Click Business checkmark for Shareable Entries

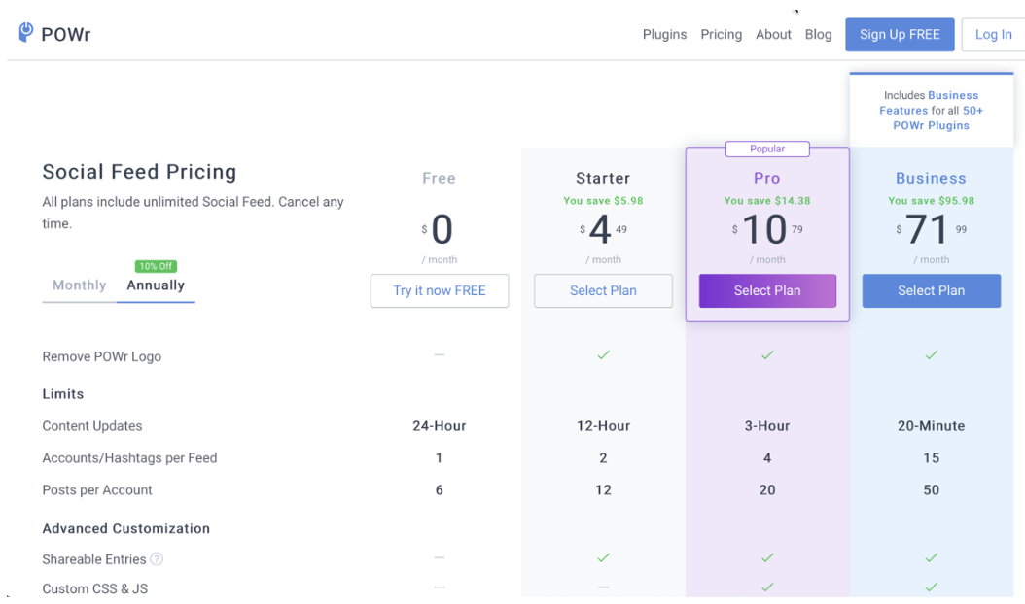[931, 558]
